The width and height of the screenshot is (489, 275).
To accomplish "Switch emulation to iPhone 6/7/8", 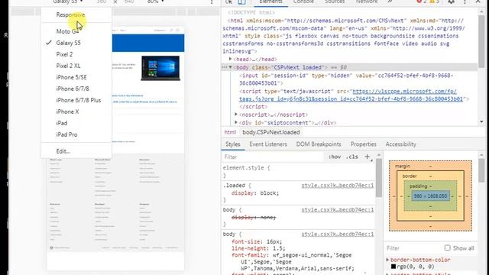I will click(x=73, y=89).
